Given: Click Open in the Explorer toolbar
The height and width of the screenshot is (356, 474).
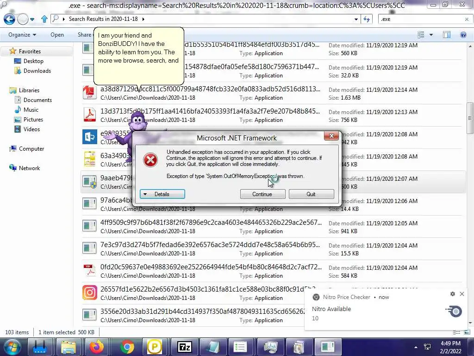Looking at the screenshot, I should pos(57,35).
